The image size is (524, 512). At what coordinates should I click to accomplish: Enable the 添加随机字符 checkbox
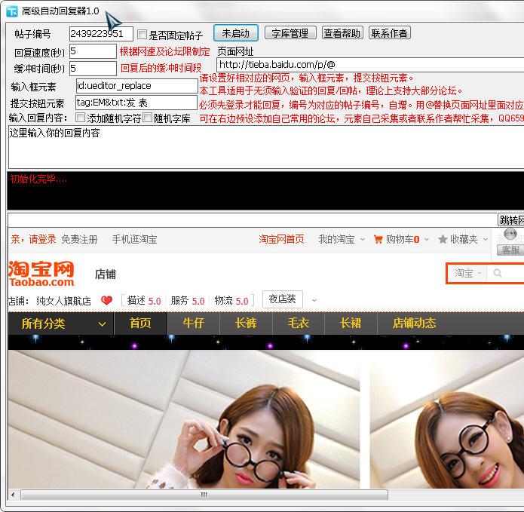[x=81, y=118]
